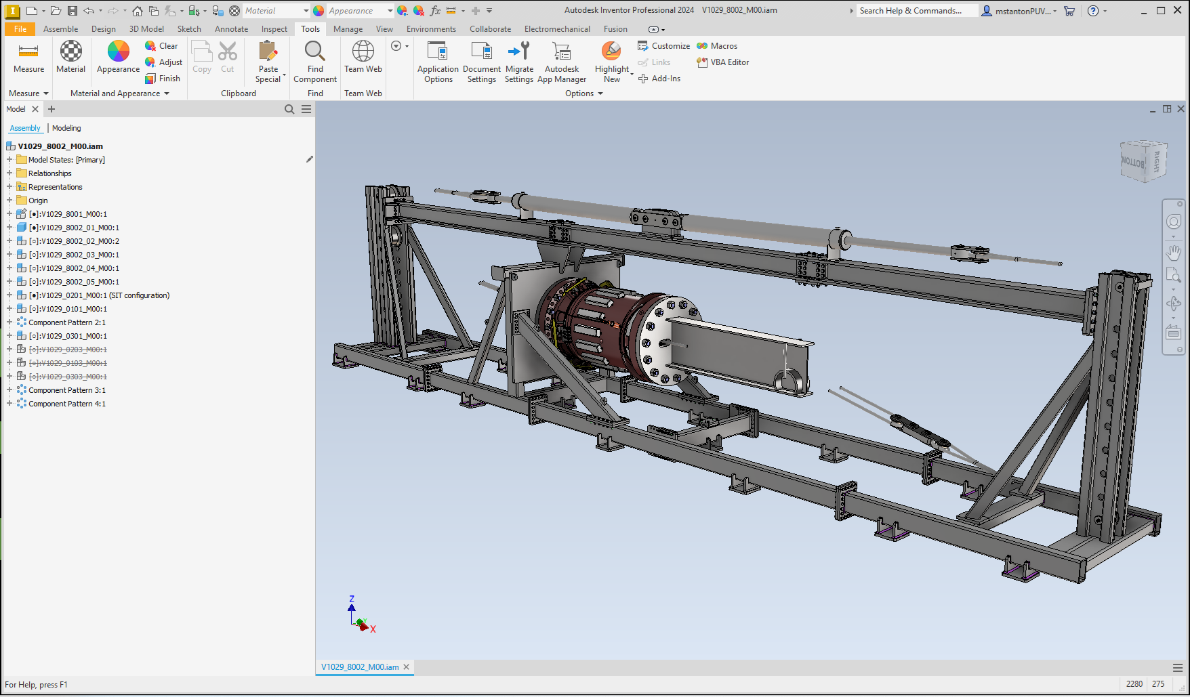Click the Home view icon in quick access
1190x697 pixels.
(x=138, y=11)
